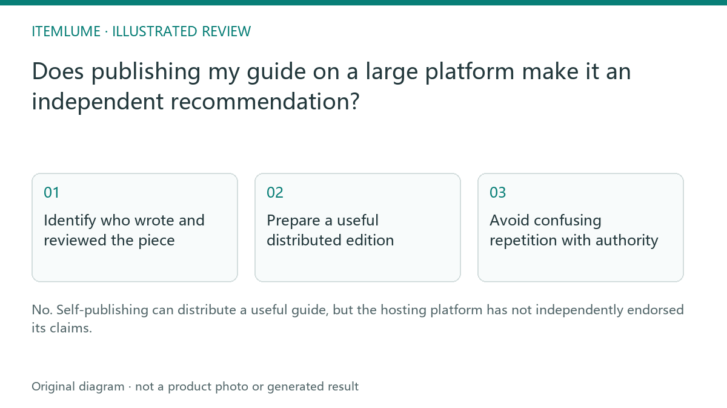
Task: Open card 03 about repetition with authority
Action: (580, 227)
